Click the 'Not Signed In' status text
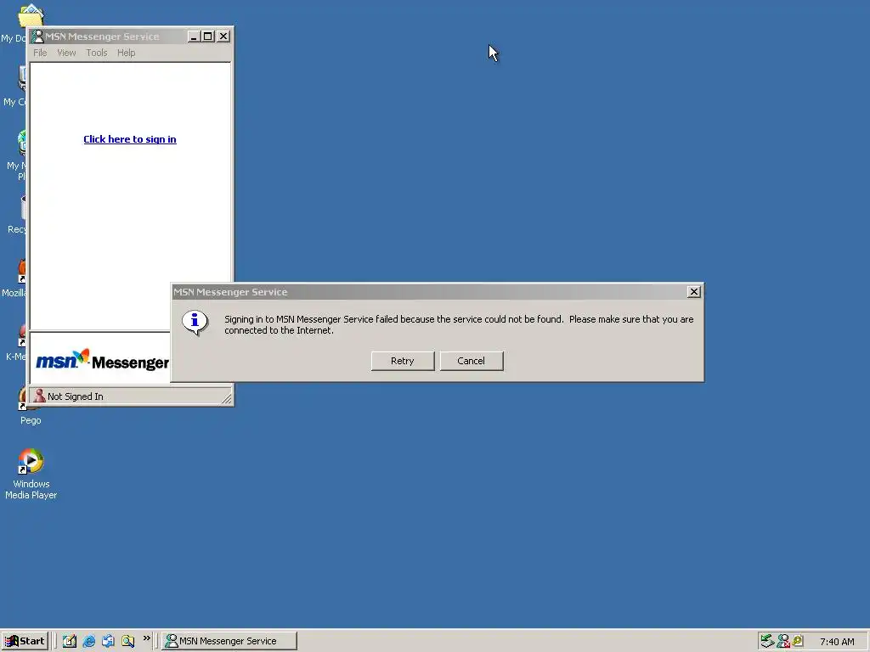Image resolution: width=870 pixels, height=652 pixels. tap(76, 396)
